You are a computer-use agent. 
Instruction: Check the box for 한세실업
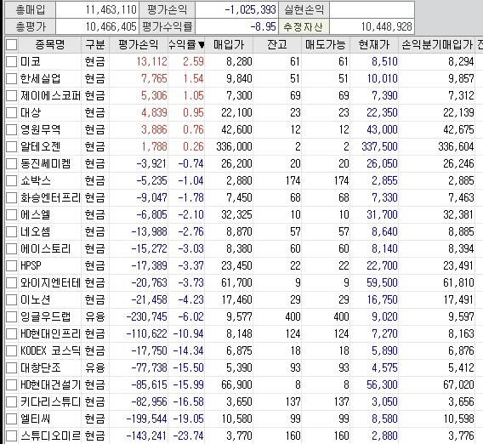click(11, 79)
